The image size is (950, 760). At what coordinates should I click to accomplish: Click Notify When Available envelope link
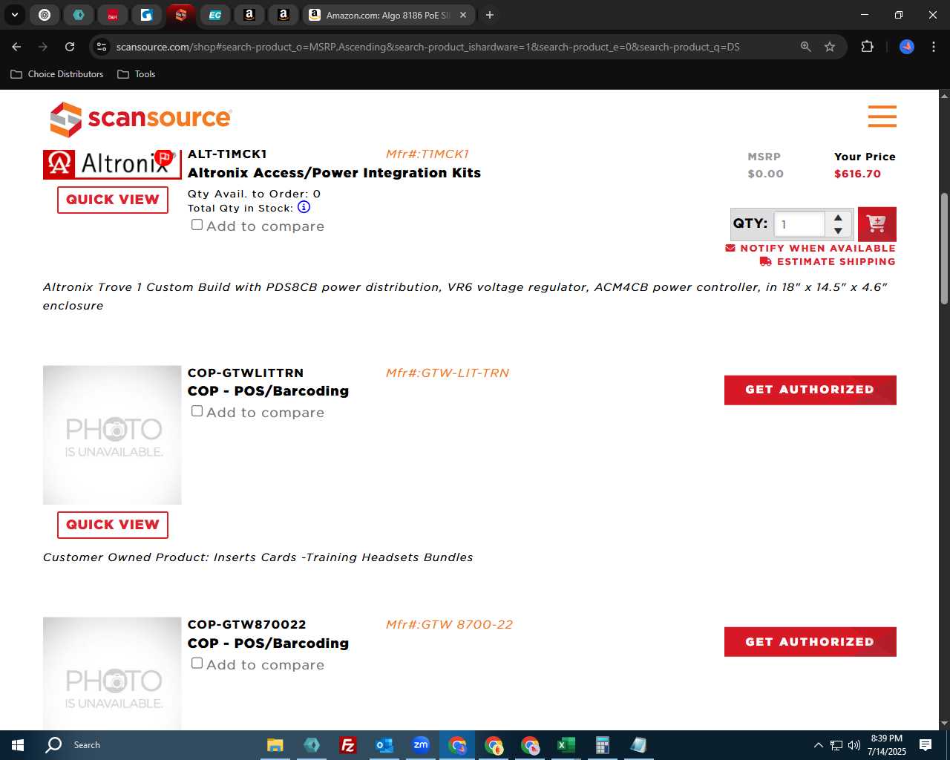[810, 248]
